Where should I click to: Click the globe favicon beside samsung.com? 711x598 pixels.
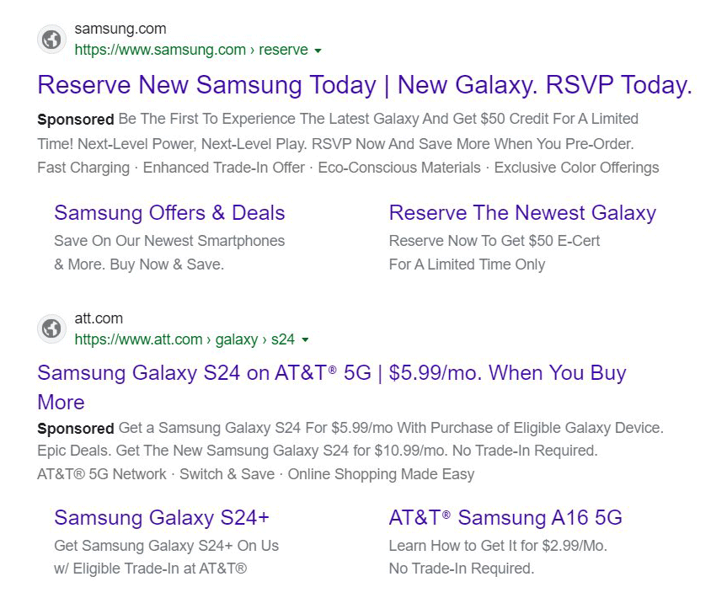point(51,40)
